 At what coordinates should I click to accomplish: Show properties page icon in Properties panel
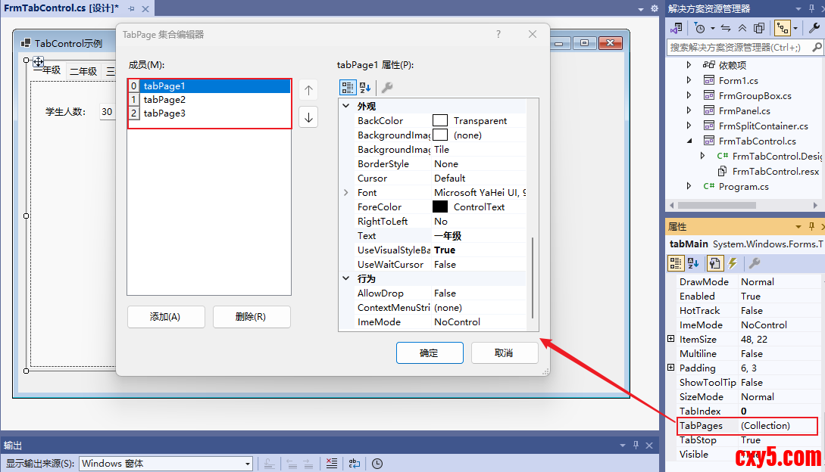(714, 262)
